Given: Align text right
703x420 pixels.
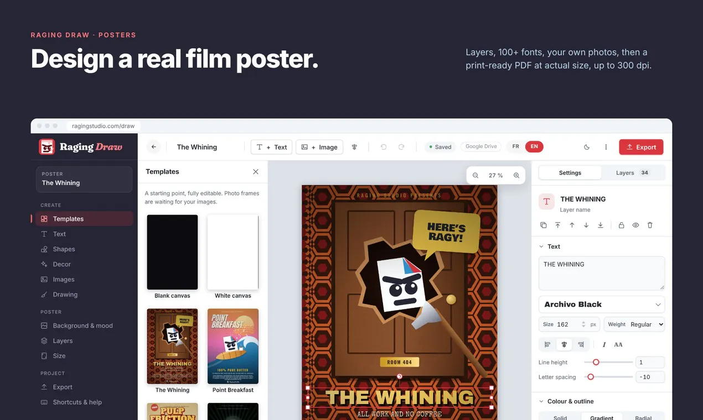Looking at the screenshot, I should point(581,344).
